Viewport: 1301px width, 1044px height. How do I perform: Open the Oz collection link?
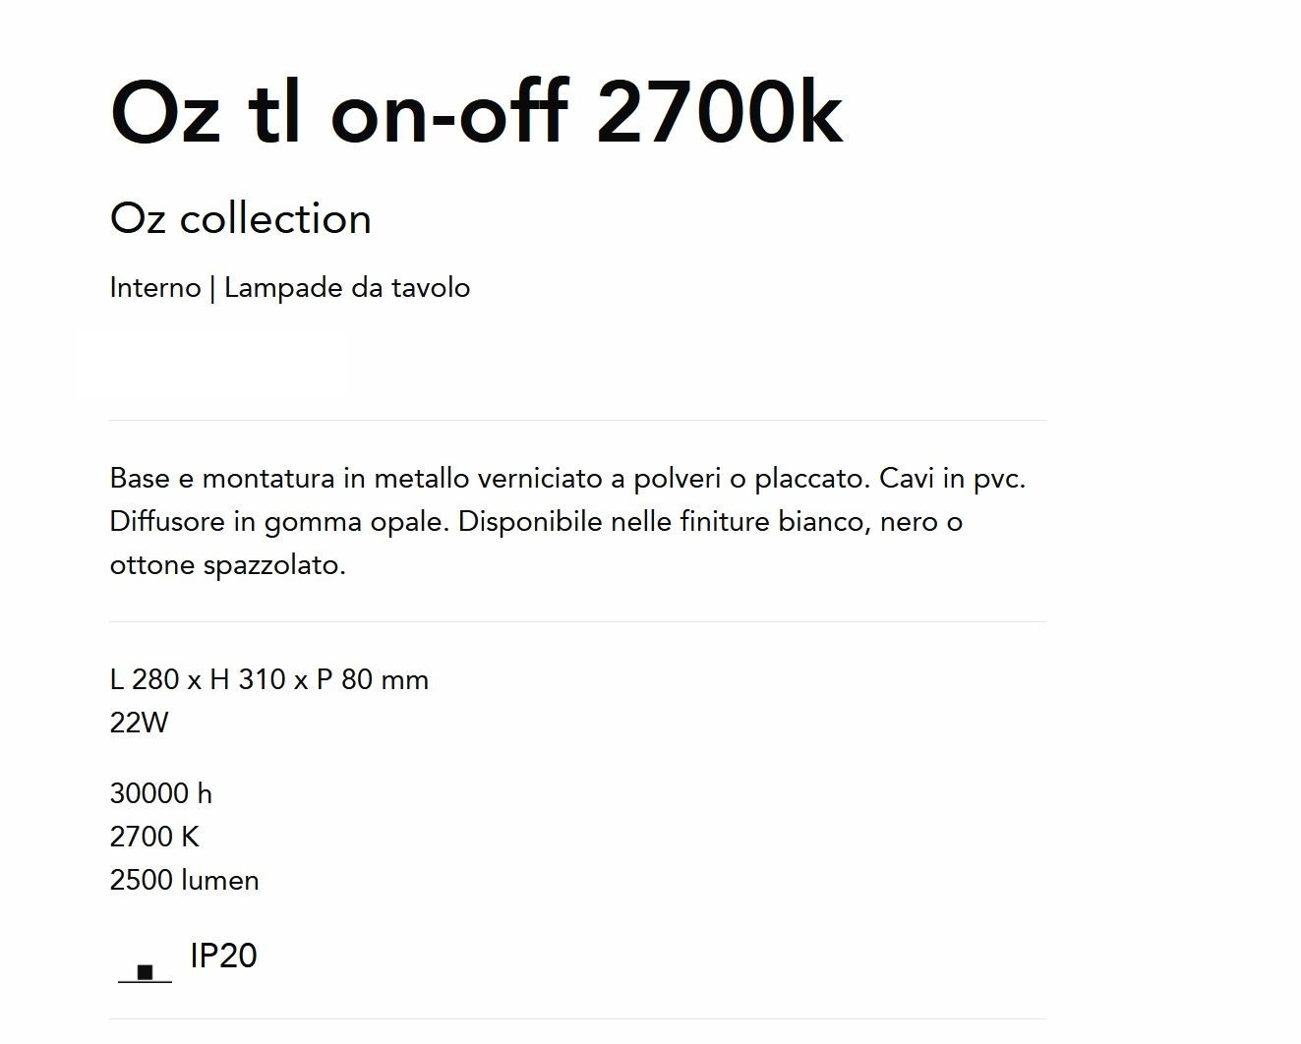[241, 218]
